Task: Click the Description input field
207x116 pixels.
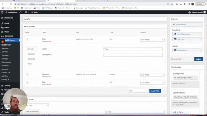Action: (133, 55)
